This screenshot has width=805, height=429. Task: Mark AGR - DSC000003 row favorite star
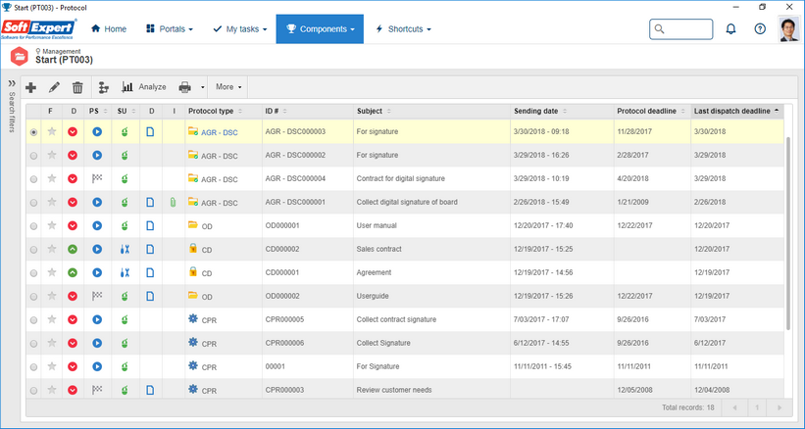click(52, 131)
